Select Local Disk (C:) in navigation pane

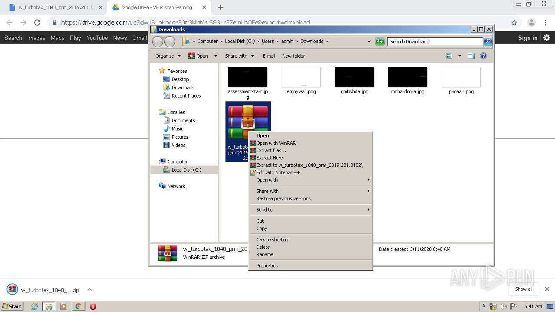click(x=182, y=170)
